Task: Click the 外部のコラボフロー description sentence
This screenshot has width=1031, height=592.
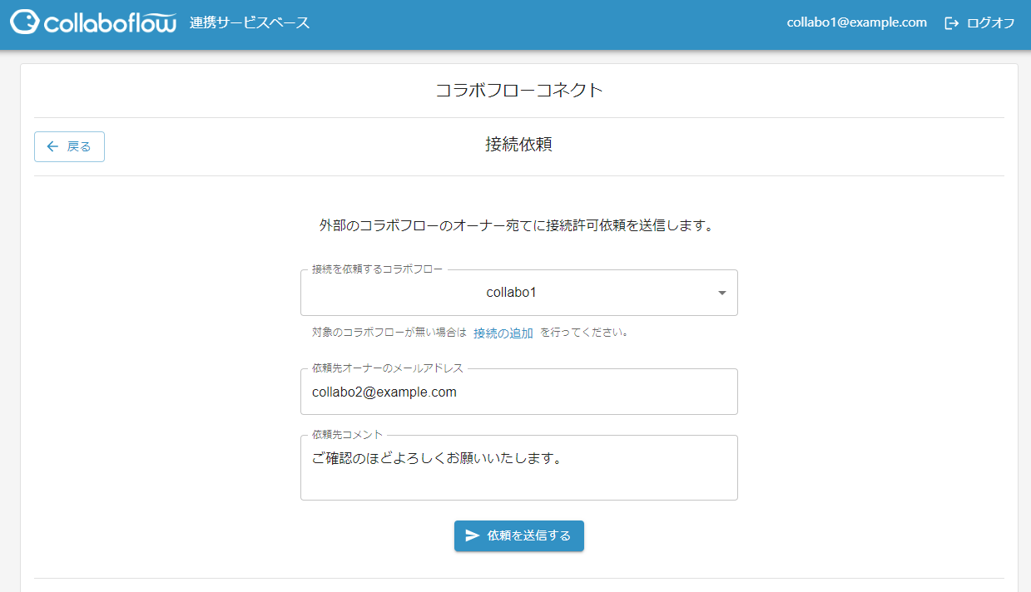Action: tap(516, 225)
